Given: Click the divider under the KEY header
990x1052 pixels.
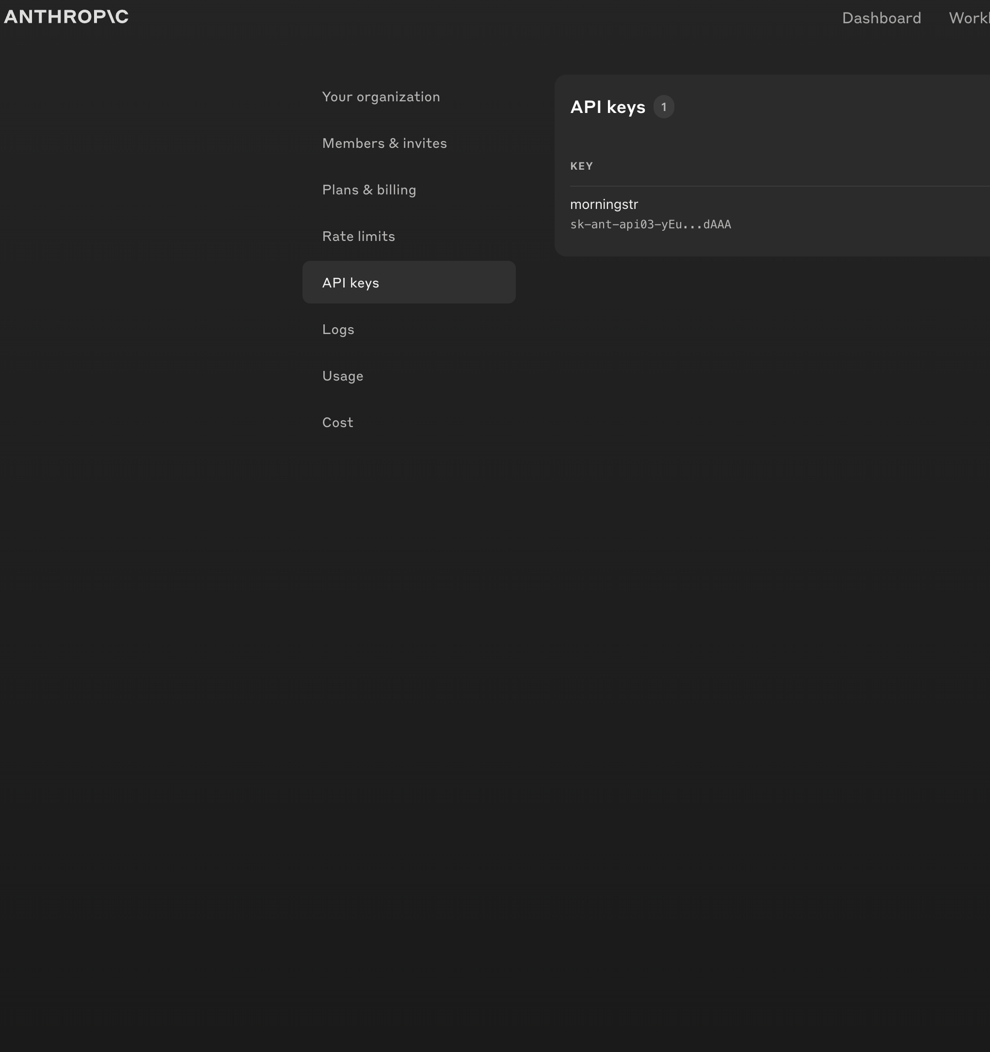Looking at the screenshot, I should 778,186.
